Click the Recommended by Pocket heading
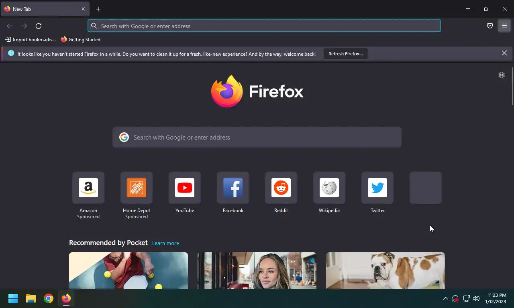This screenshot has height=308, width=514. 108,243
